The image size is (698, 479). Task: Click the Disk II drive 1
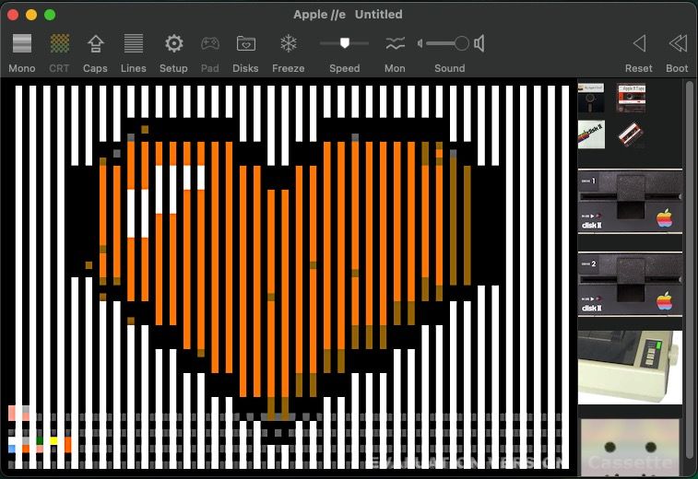(x=630, y=201)
